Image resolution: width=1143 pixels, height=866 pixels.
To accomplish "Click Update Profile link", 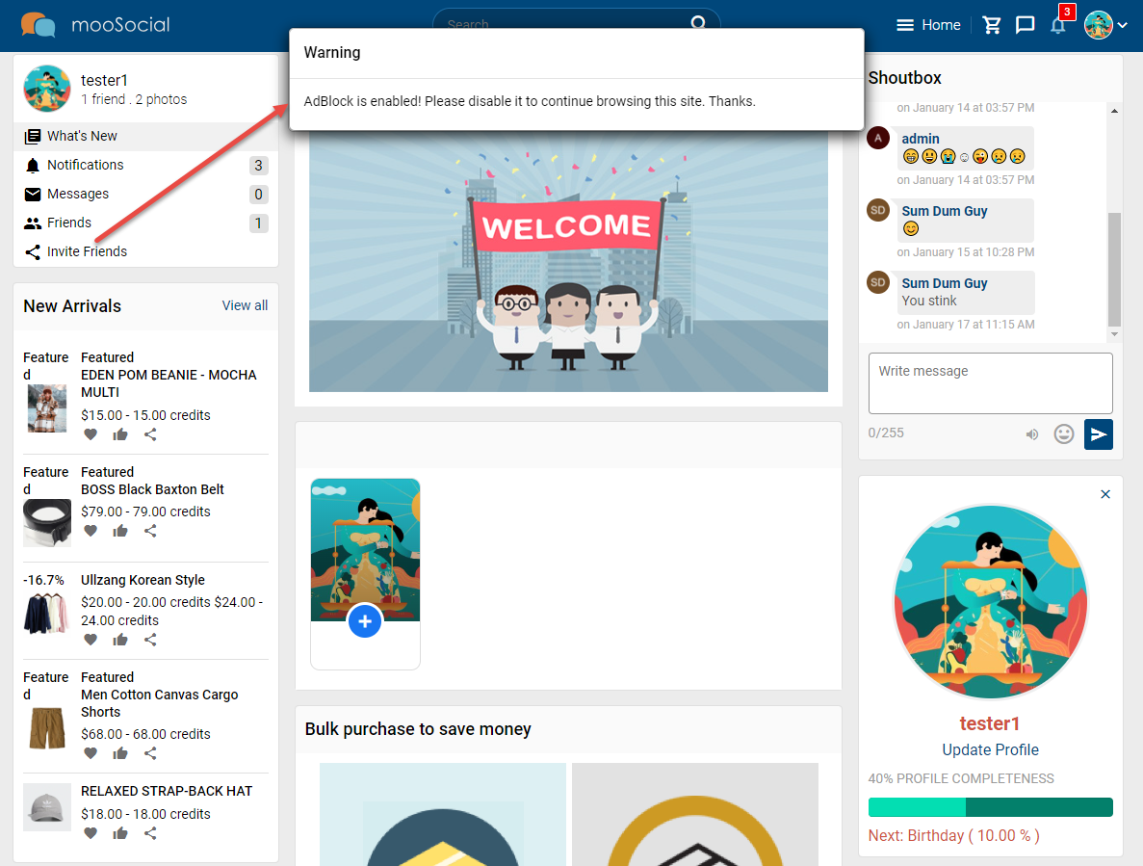I will coord(990,750).
